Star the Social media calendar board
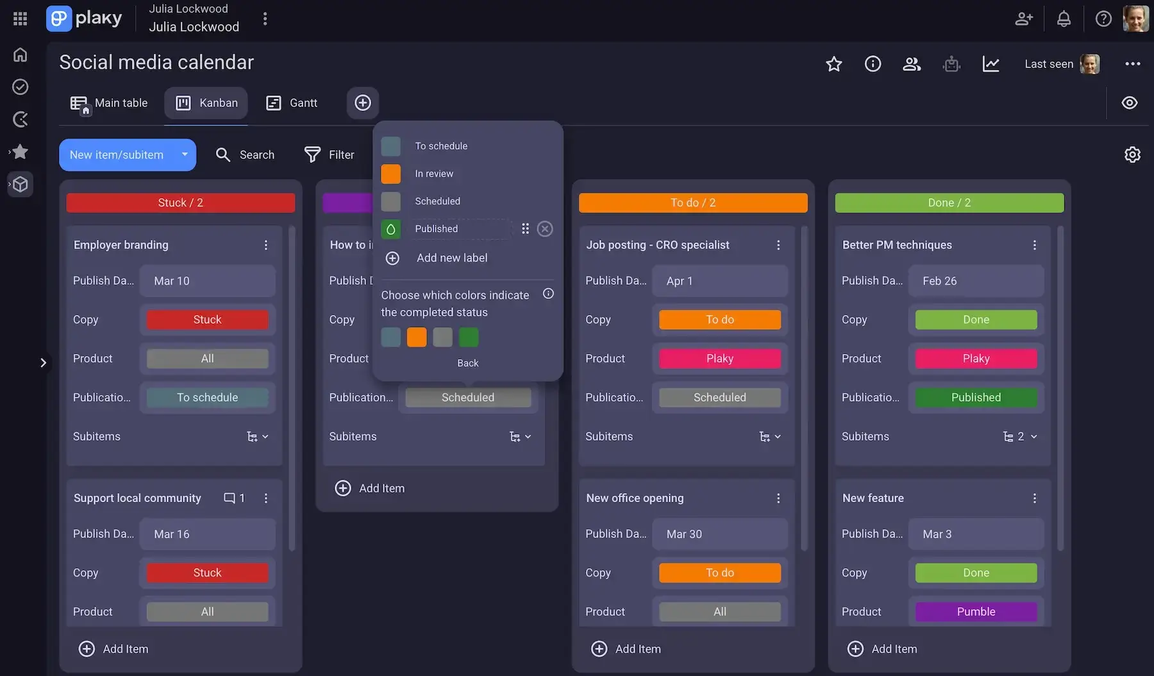This screenshot has width=1154, height=676. click(833, 63)
